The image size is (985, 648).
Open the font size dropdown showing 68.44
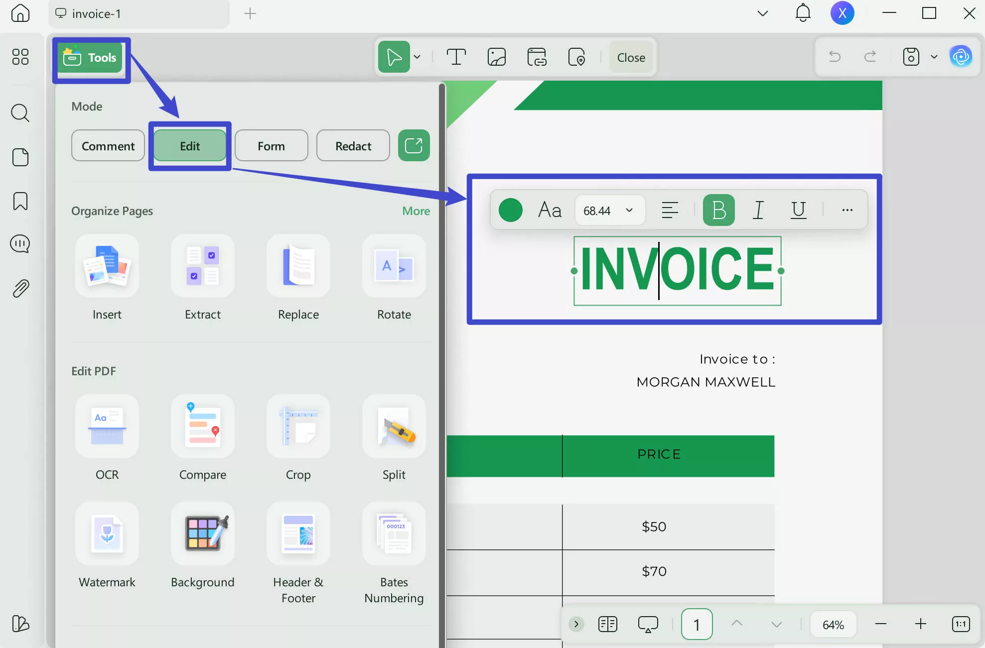click(609, 210)
